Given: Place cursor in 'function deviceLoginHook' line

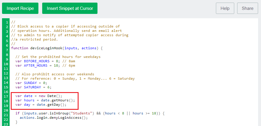Looking at the screenshot, I should (x=57, y=48).
